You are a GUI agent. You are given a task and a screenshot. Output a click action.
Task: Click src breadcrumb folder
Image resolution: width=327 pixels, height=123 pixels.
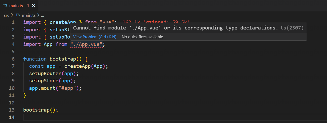pyautogui.click(x=6, y=15)
